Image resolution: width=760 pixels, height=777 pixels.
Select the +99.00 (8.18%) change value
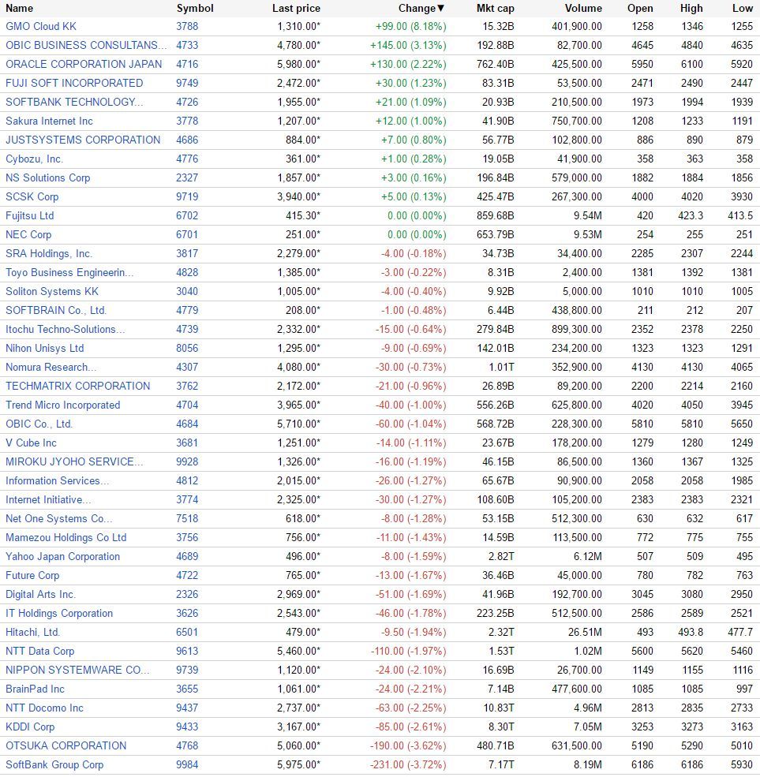pos(411,26)
